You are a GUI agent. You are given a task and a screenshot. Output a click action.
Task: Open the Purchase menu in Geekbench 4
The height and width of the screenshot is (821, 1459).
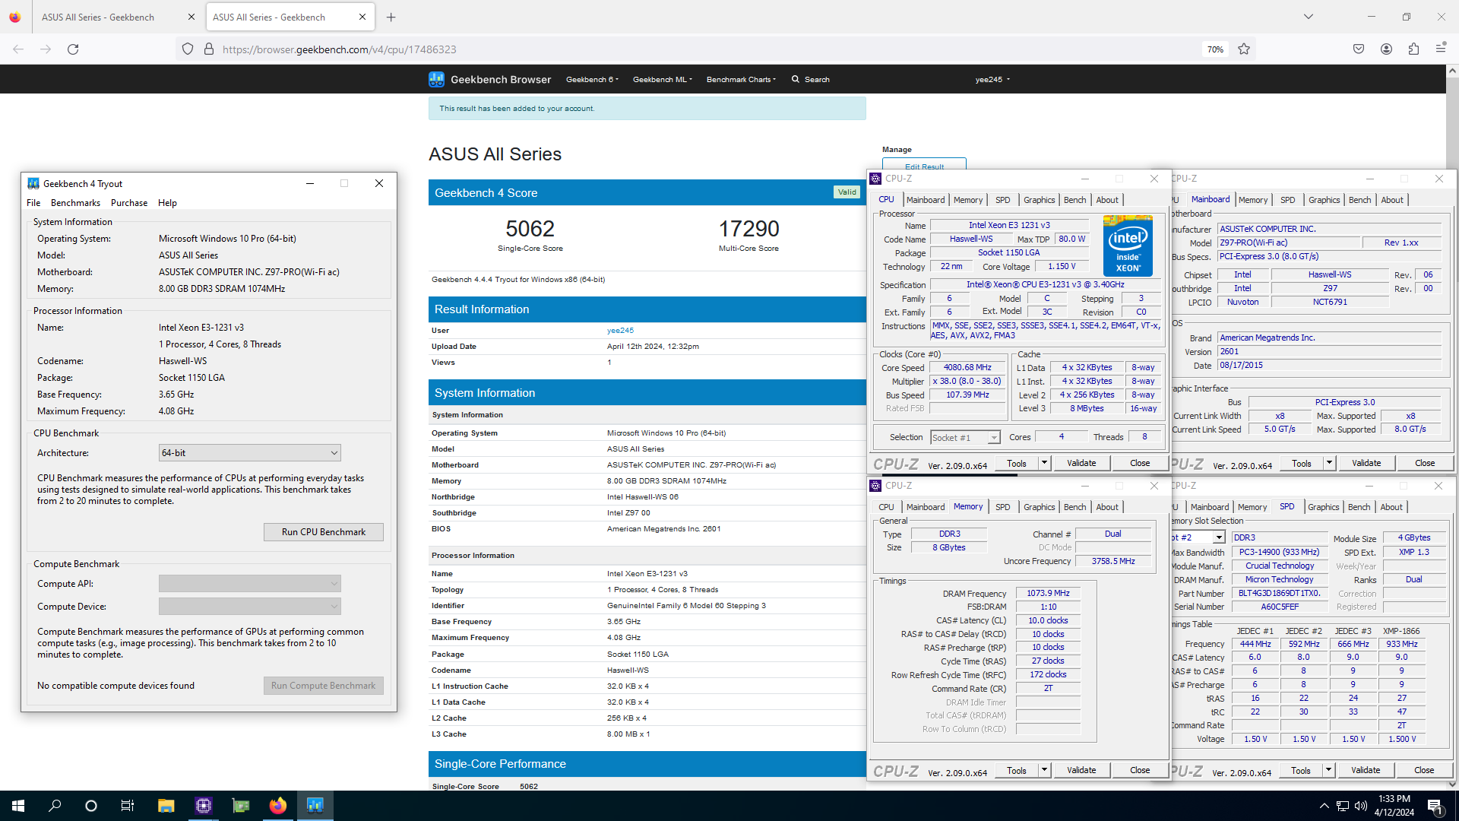129,203
